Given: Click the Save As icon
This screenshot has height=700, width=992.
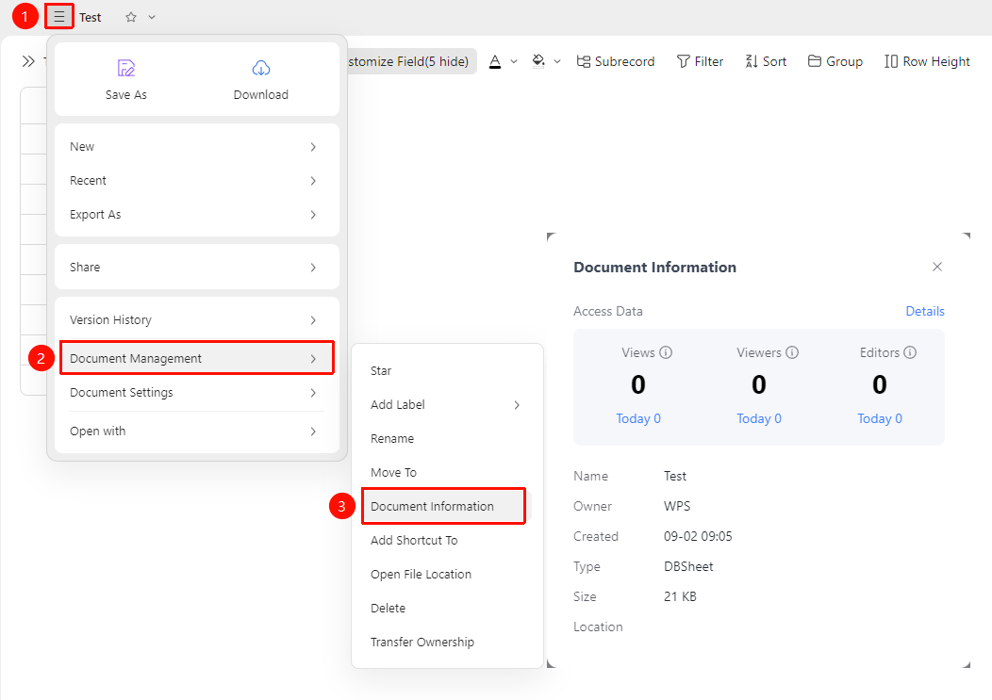Looking at the screenshot, I should pyautogui.click(x=126, y=68).
